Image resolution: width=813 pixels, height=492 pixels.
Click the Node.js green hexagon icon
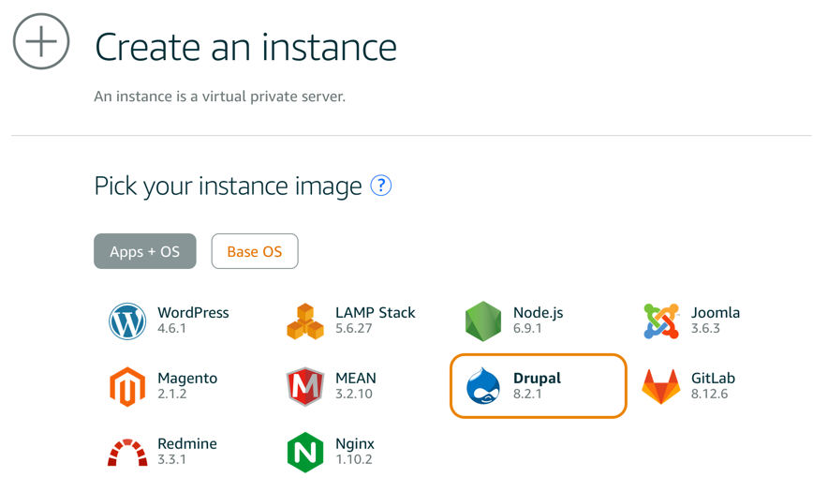pyautogui.click(x=483, y=321)
